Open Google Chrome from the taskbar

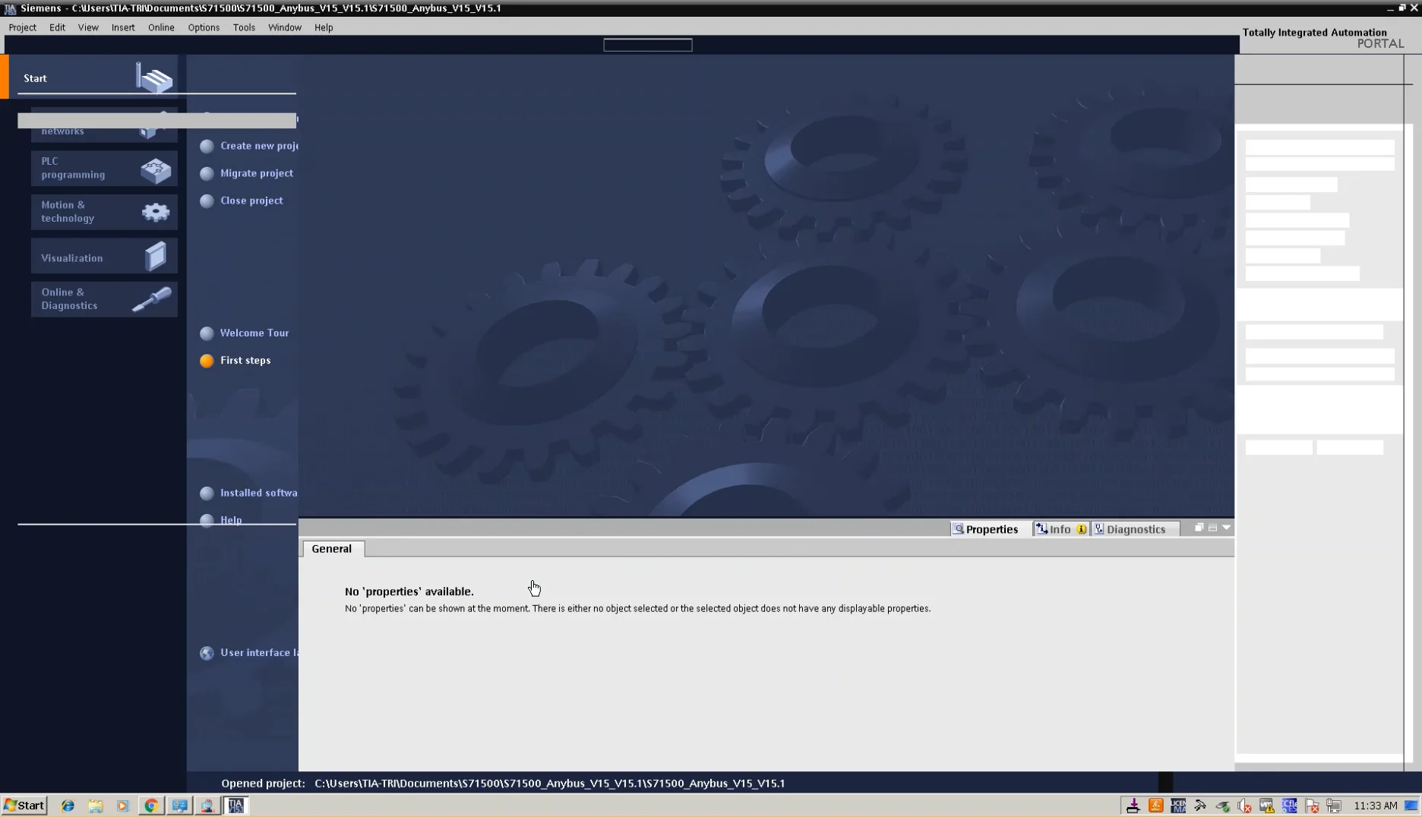tap(151, 806)
